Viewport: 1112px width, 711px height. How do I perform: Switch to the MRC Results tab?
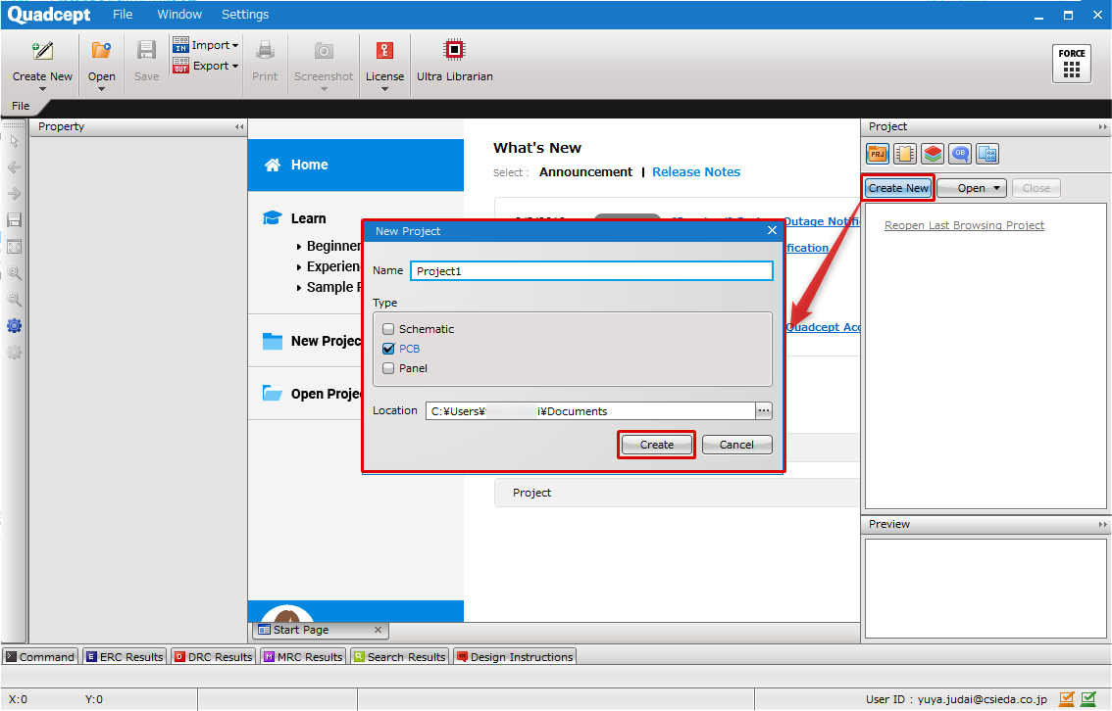(x=303, y=656)
